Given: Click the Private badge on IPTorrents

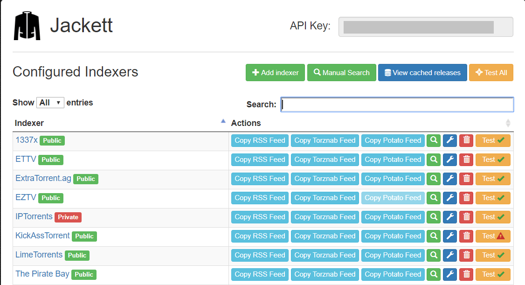Looking at the screenshot, I should coord(68,217).
